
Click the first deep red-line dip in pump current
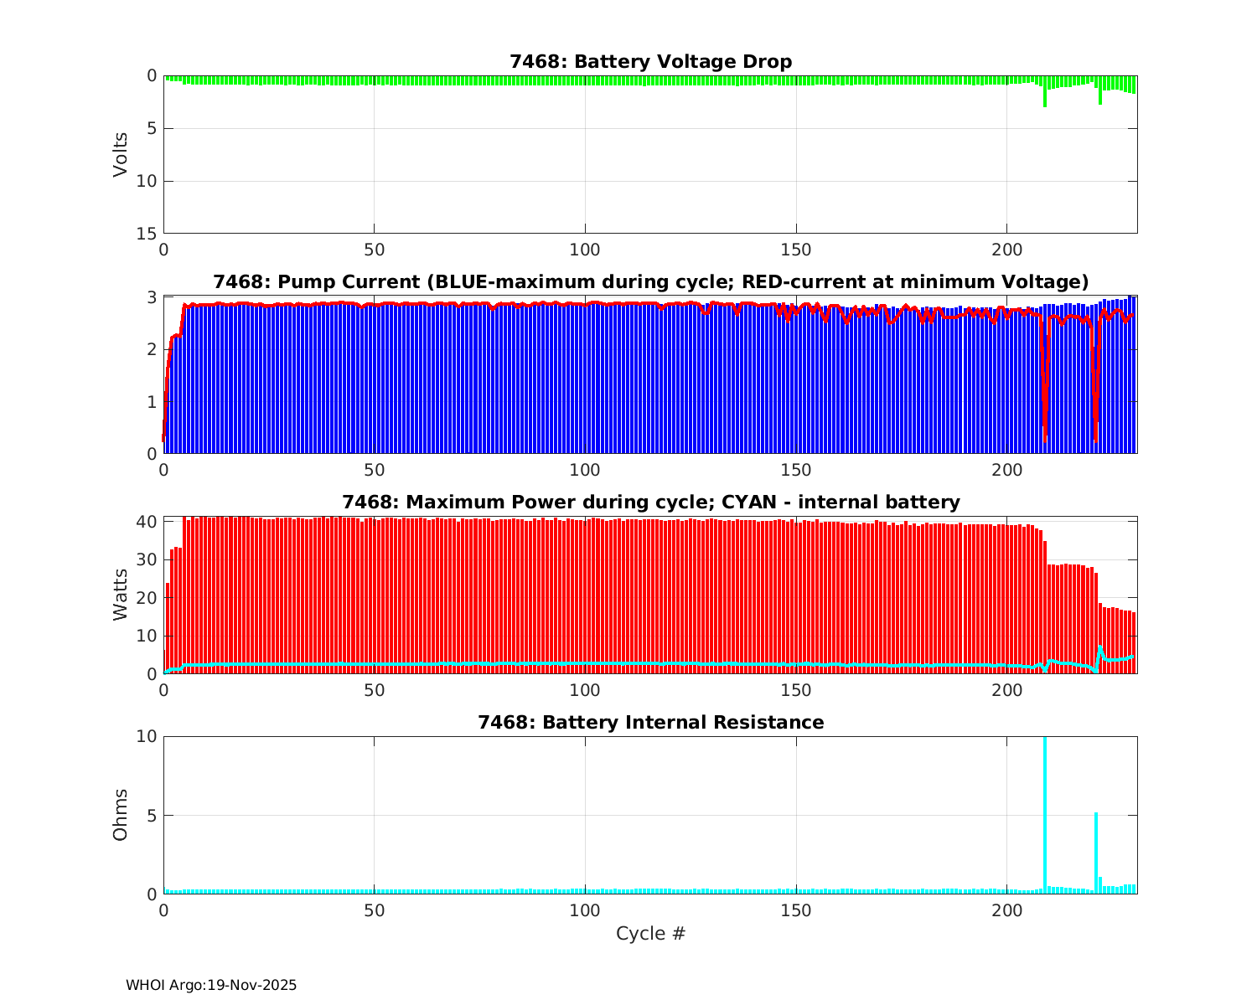[1045, 419]
